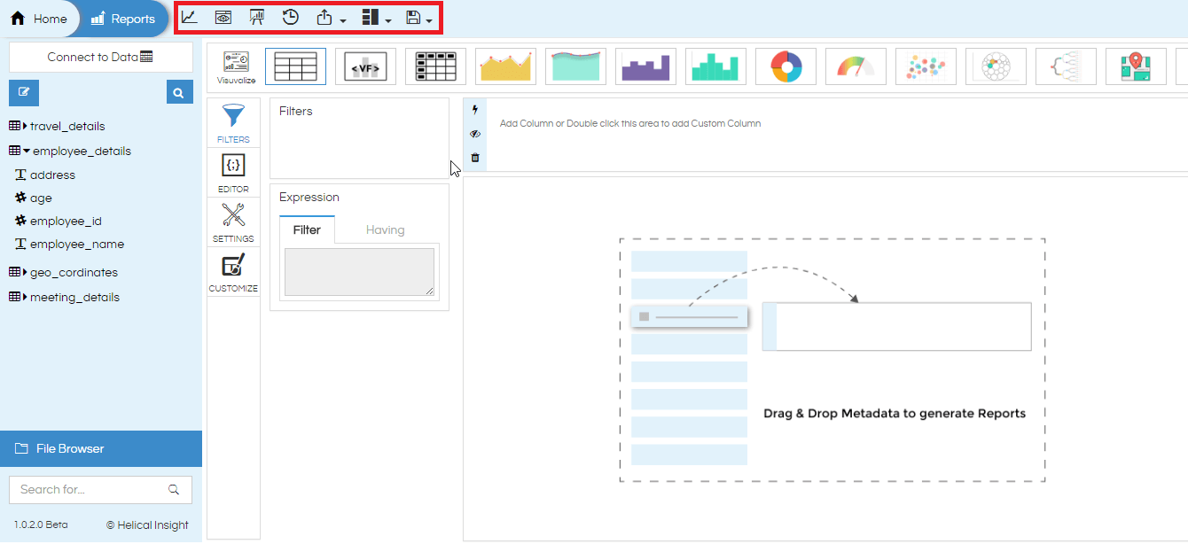This screenshot has width=1188, height=544.
Task: Select the scatter bubble chart visualization
Action: [926, 66]
